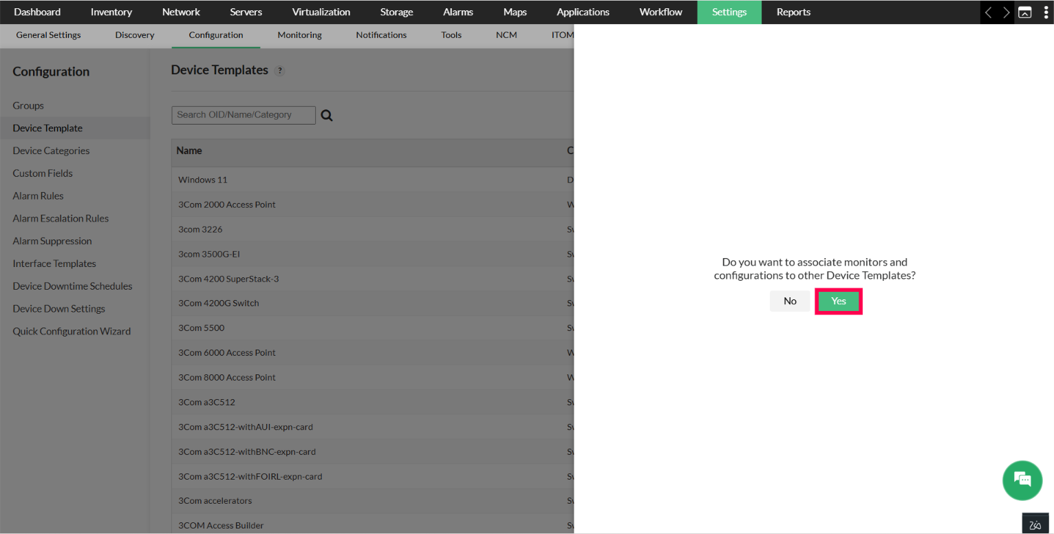Open Alarm Rules in sidebar

tap(38, 196)
